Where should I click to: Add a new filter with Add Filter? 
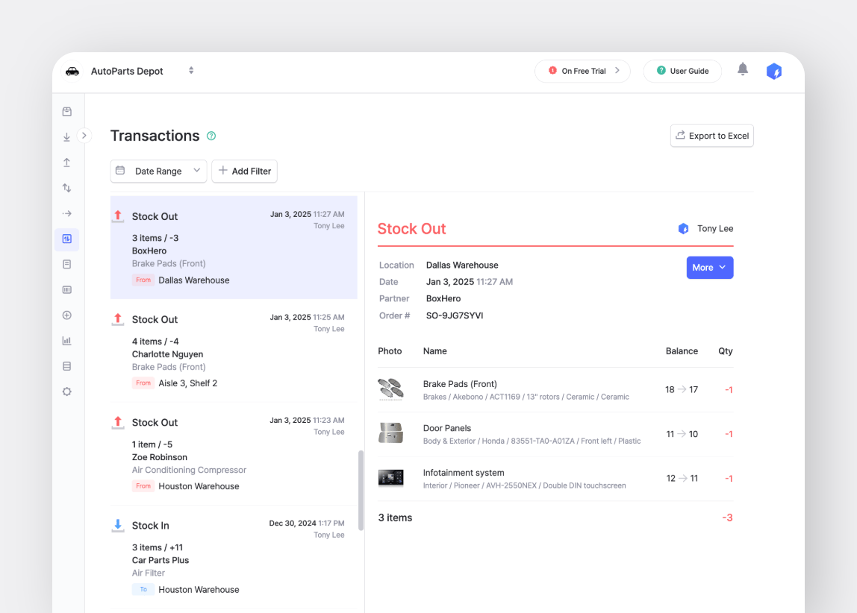point(244,171)
